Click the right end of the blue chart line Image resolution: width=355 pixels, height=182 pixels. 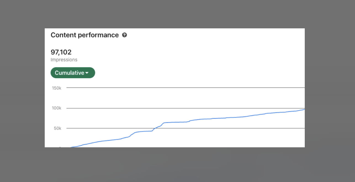pyautogui.click(x=304, y=109)
